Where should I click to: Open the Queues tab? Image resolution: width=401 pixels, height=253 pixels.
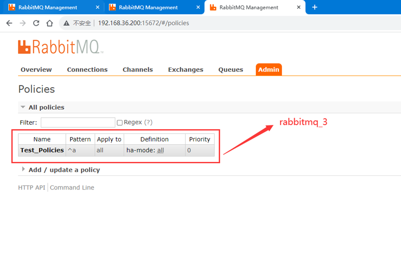(x=231, y=70)
